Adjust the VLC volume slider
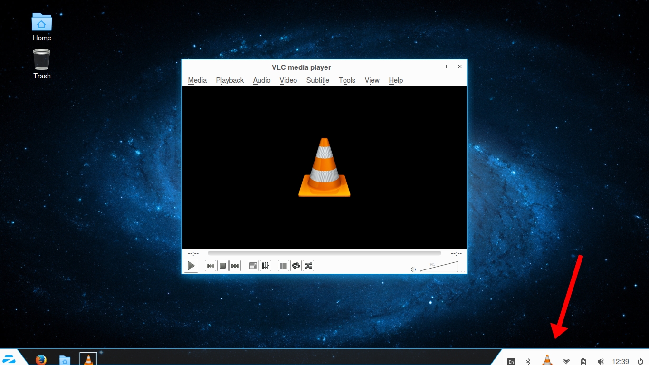This screenshot has width=649, height=365. pos(439,268)
